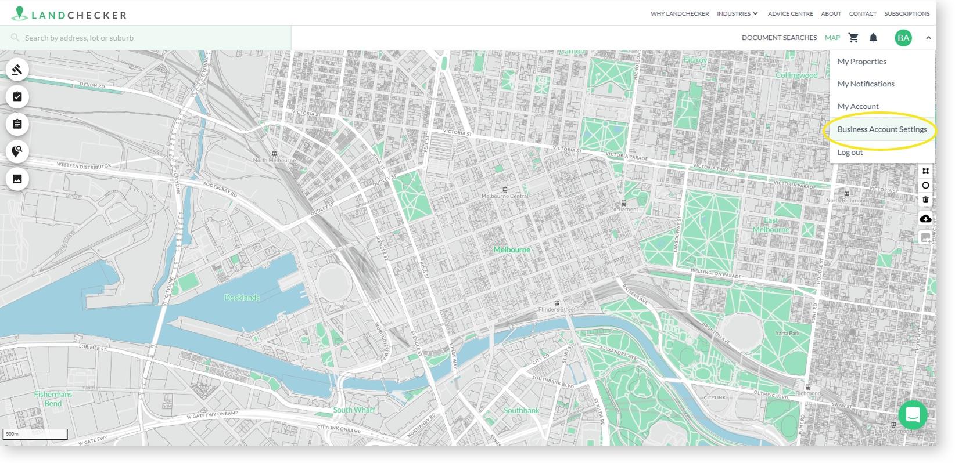The image size is (955, 463).
Task: Open the auction gavel tool
Action: 17,70
